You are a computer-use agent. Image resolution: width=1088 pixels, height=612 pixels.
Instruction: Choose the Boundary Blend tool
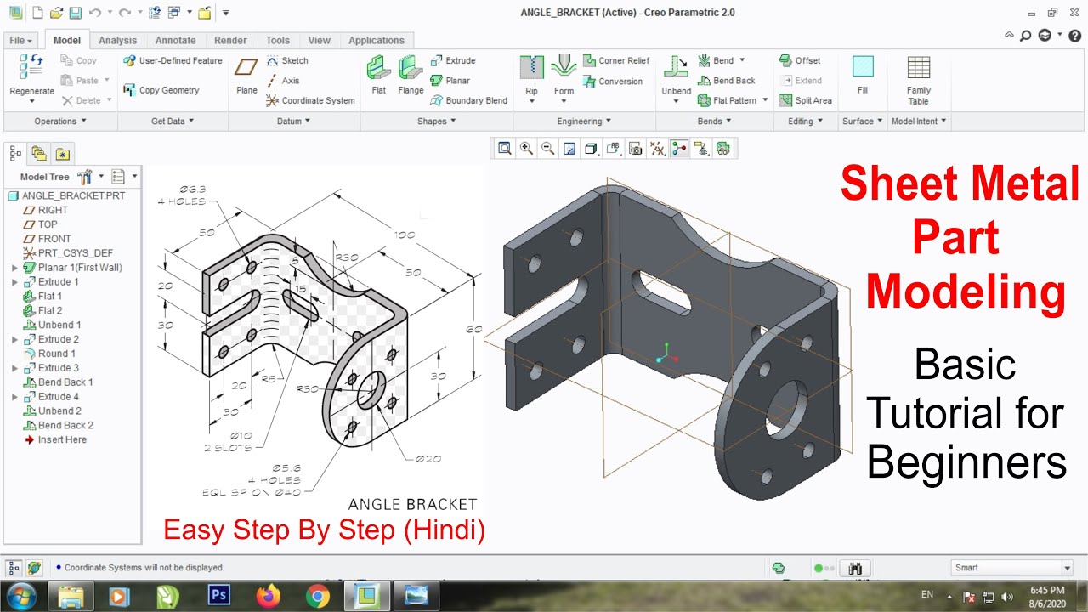click(469, 100)
